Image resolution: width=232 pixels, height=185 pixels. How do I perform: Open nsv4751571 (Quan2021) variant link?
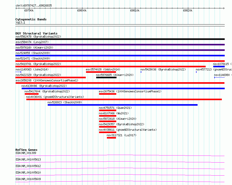click(115, 108)
